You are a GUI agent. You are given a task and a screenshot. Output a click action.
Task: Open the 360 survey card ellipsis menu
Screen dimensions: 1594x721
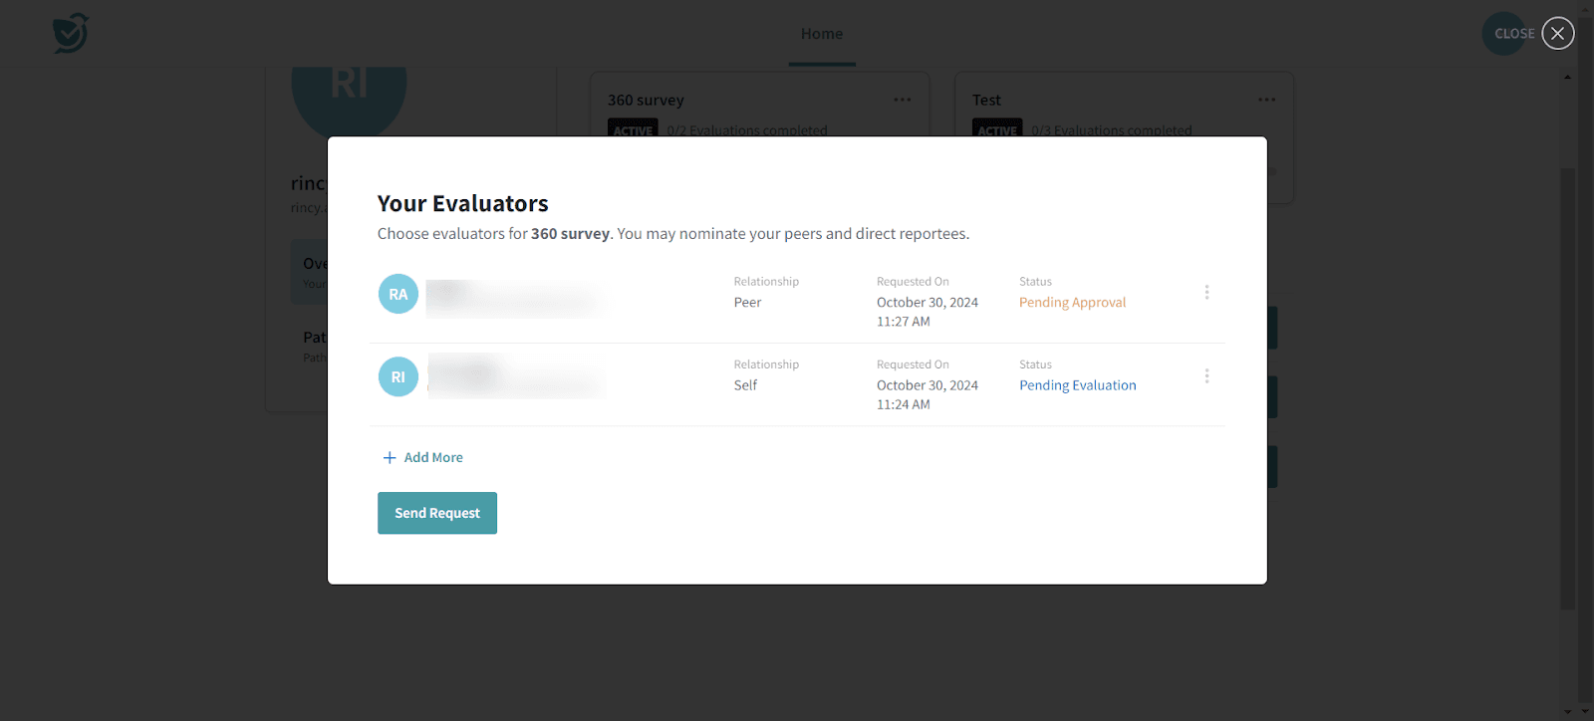[x=902, y=100]
